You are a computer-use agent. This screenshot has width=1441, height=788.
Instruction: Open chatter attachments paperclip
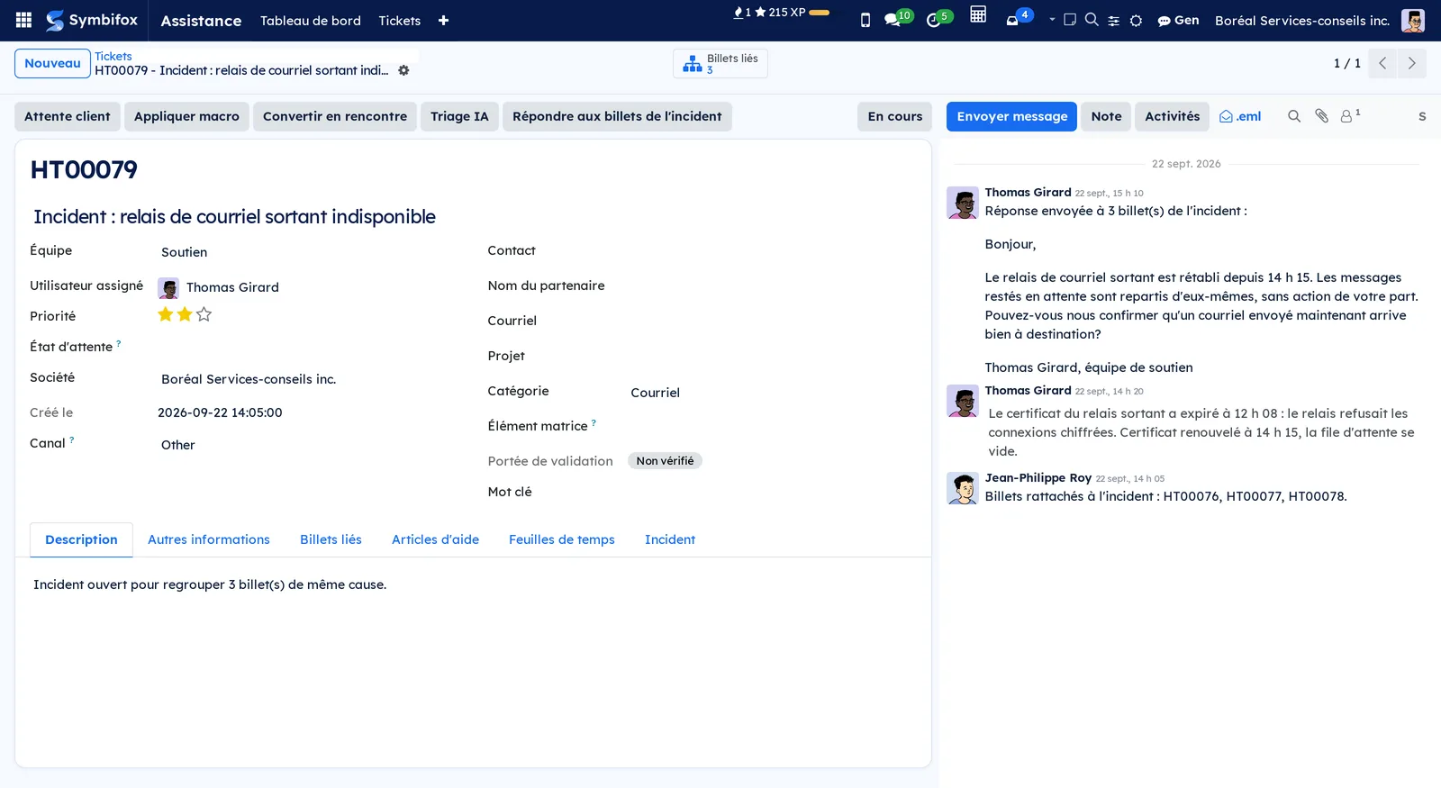1321,116
